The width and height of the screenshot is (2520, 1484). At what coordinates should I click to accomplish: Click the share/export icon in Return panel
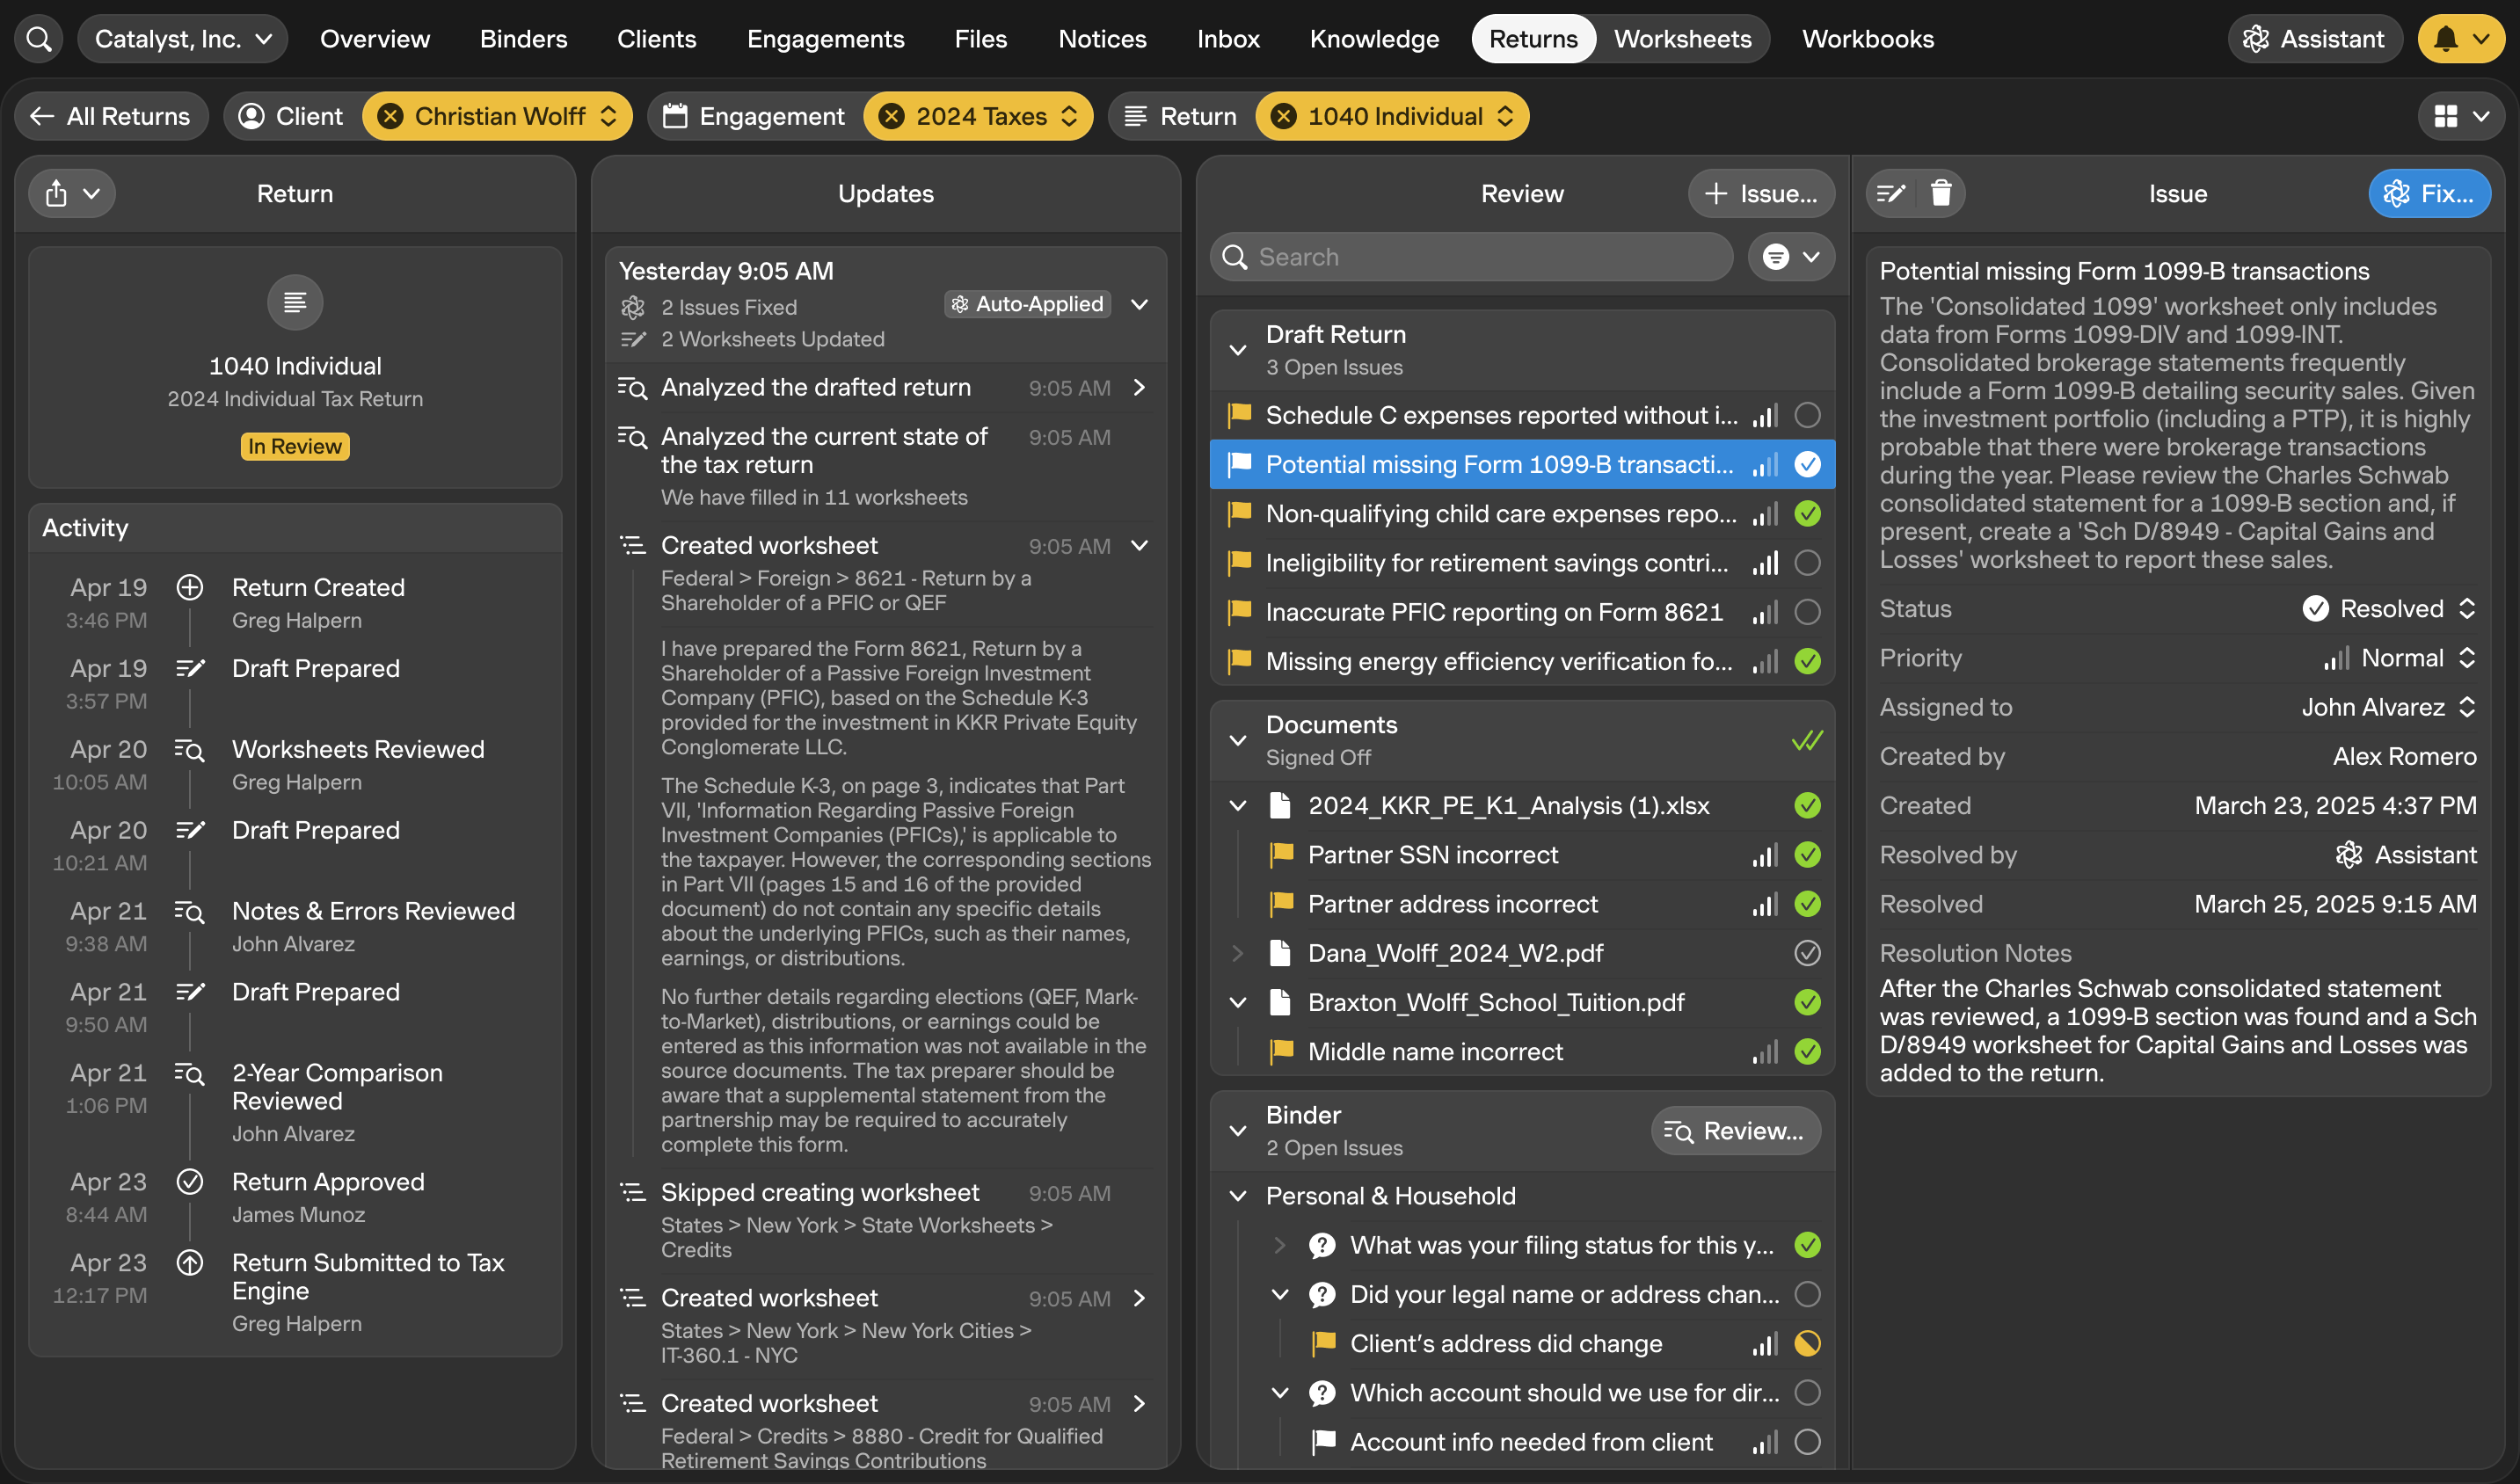point(57,193)
